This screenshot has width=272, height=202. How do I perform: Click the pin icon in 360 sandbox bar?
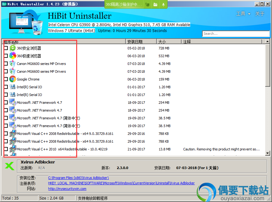(163, 5)
